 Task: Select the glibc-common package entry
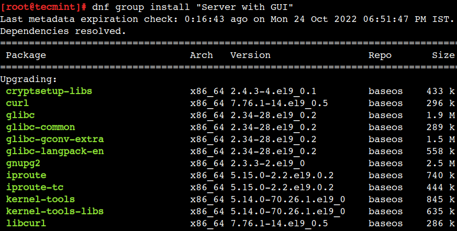tap(40, 128)
